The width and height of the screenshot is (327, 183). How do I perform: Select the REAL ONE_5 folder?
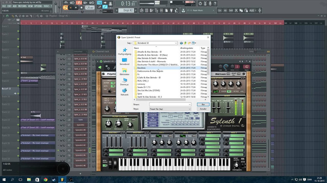coord(143,81)
